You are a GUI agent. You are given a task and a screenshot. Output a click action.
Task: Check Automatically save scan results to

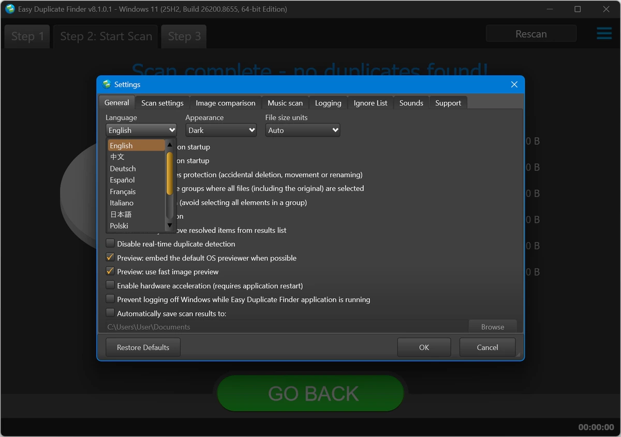coord(110,313)
